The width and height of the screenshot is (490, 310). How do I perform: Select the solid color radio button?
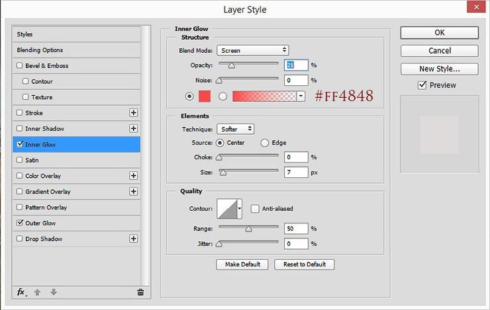pyautogui.click(x=189, y=97)
